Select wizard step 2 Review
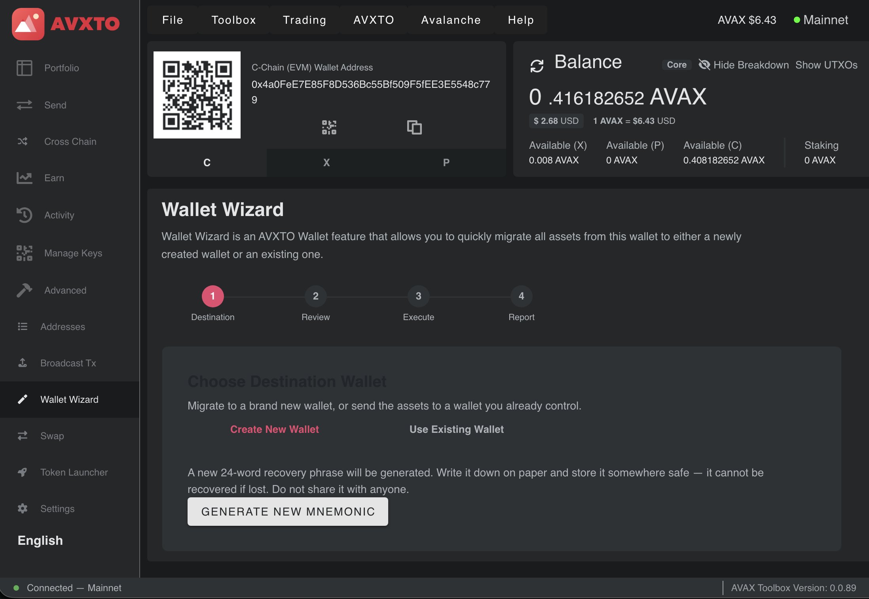 316,296
